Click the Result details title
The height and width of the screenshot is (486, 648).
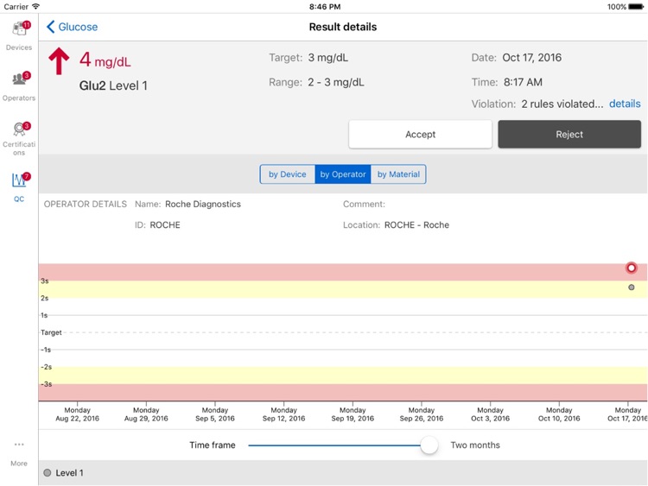coord(343,27)
